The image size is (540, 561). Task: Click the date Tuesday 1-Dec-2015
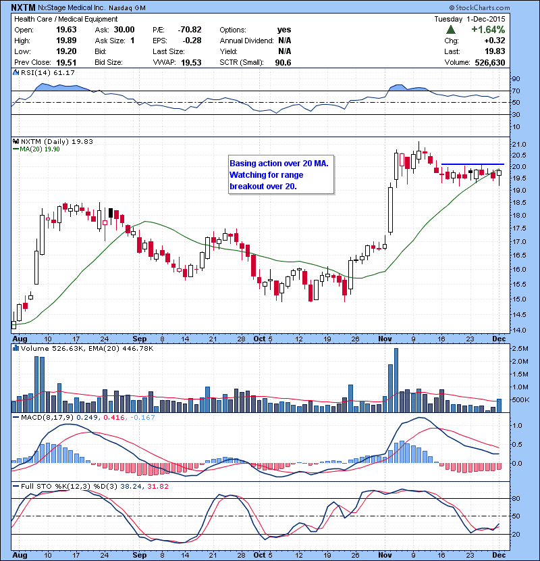point(470,19)
